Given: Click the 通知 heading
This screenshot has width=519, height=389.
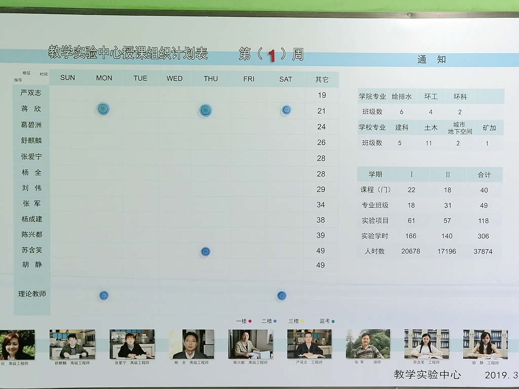Looking at the screenshot, I should (432, 60).
